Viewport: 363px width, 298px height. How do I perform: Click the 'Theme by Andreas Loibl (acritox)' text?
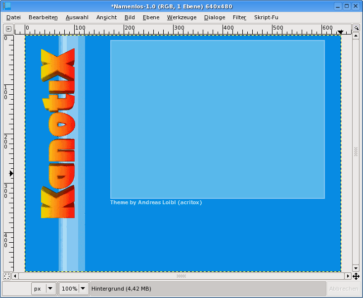[x=156, y=202]
